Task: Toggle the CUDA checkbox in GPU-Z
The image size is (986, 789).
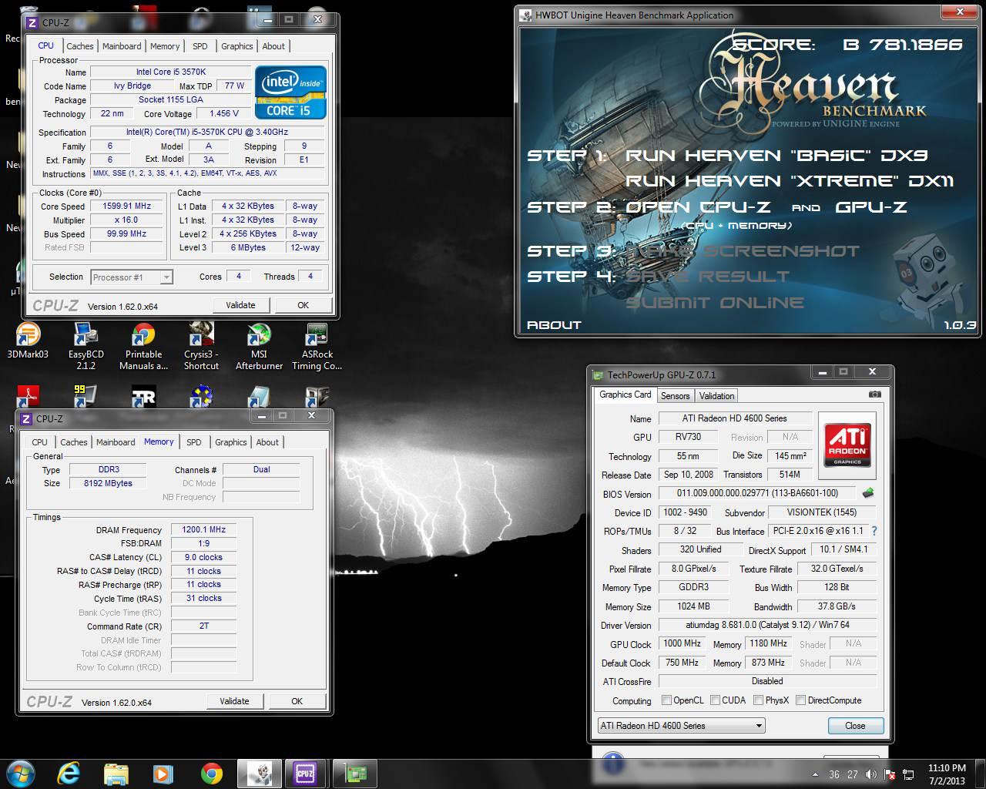Action: pyautogui.click(x=716, y=700)
